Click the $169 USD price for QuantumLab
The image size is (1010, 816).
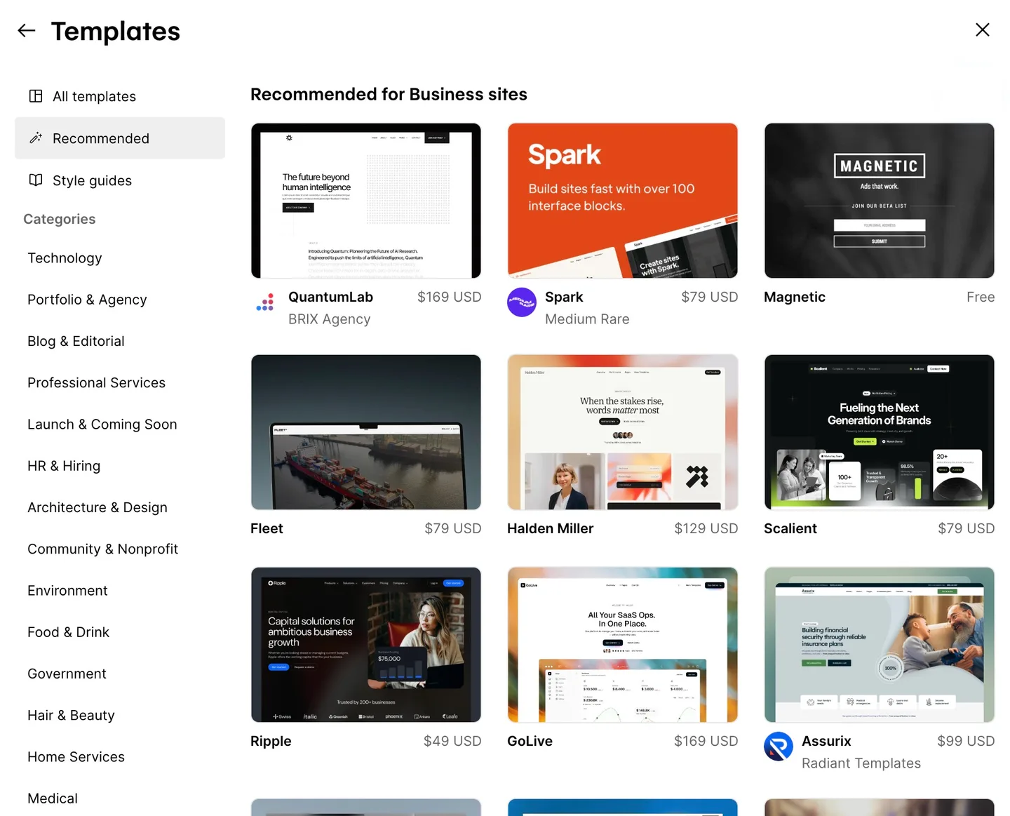click(450, 297)
